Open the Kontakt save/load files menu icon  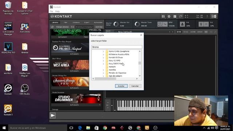point(163,16)
